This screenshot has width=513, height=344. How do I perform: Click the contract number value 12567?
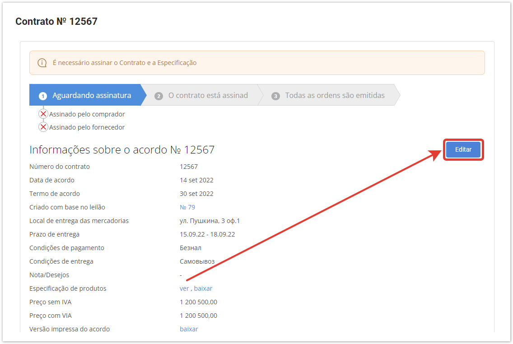tap(189, 167)
